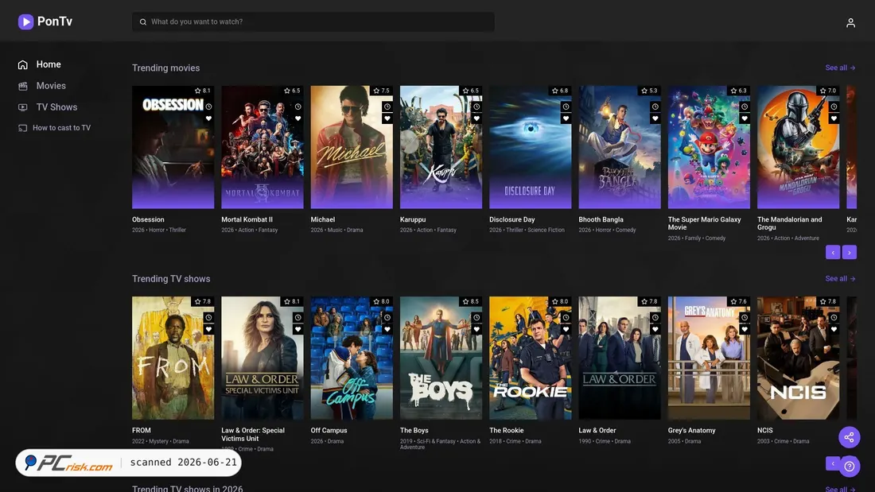
Task: Add Mortal Kombat II to watch later
Action: tap(298, 107)
